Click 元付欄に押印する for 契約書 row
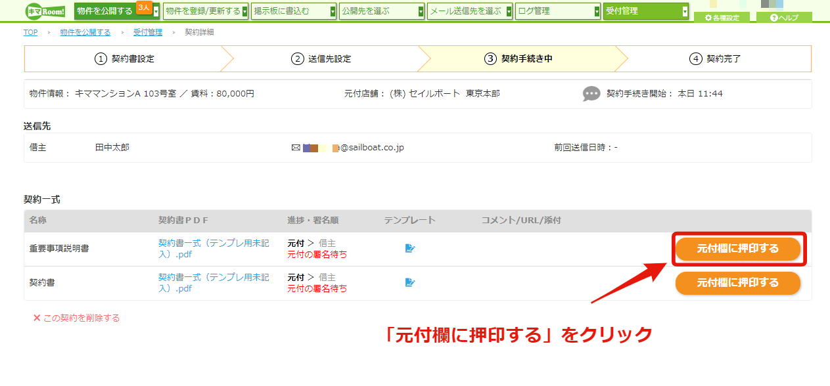 pos(738,283)
